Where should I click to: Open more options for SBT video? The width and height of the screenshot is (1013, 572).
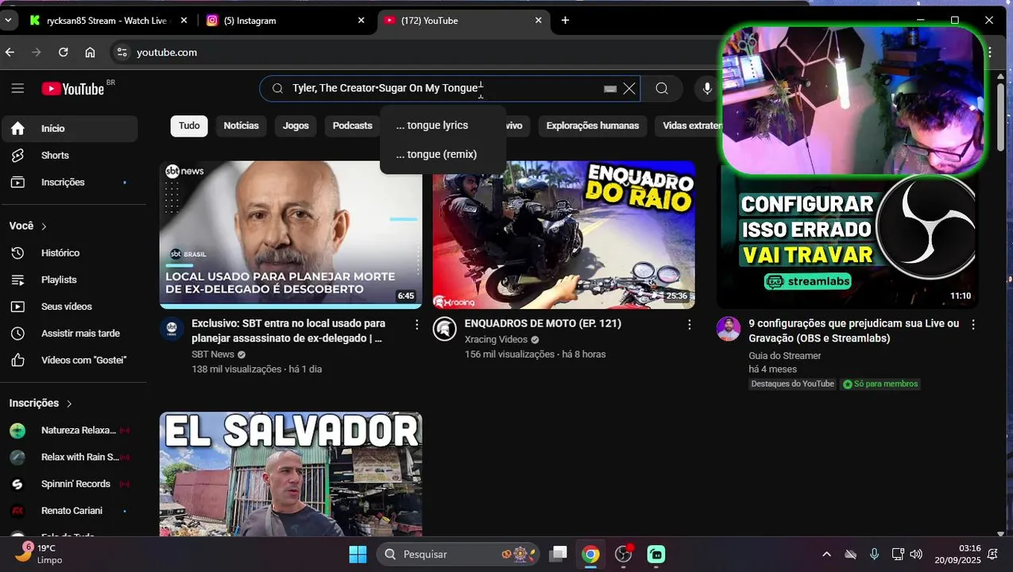pyautogui.click(x=417, y=324)
